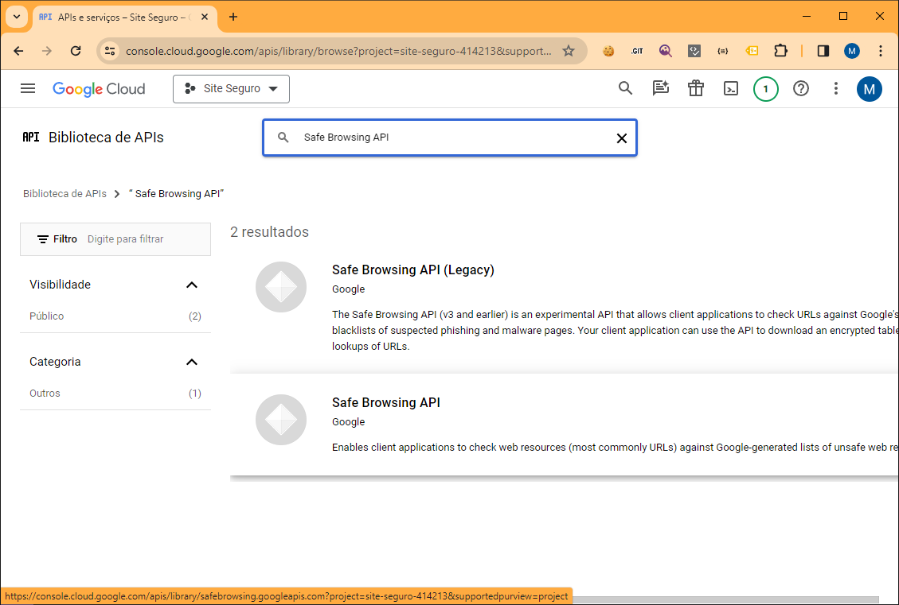This screenshot has width=899, height=605.
Task: Open the help question mark menu
Action: [x=800, y=89]
